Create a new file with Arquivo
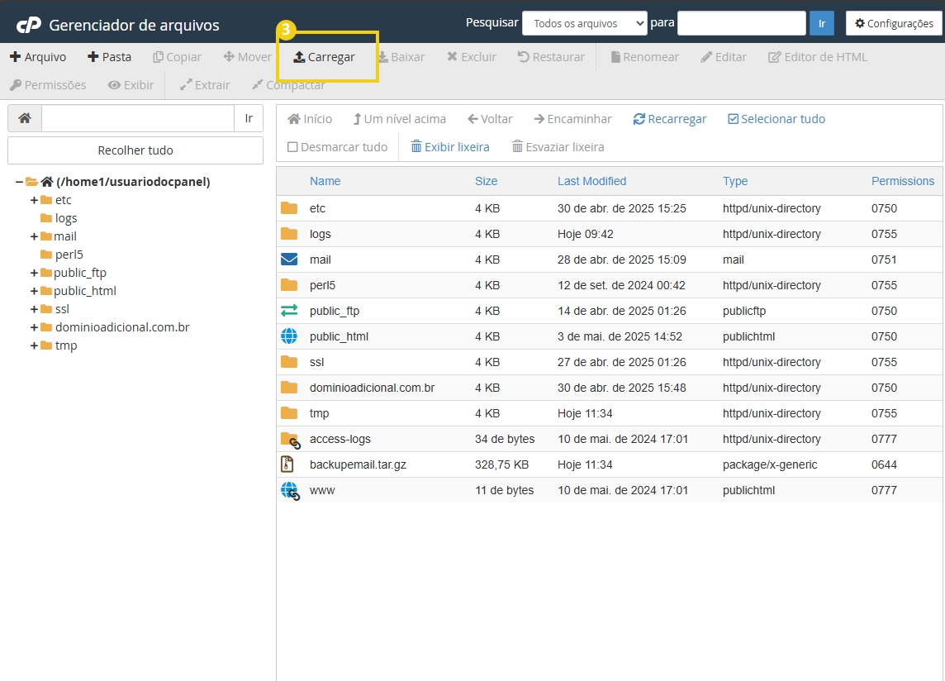This screenshot has width=945, height=681. point(38,57)
